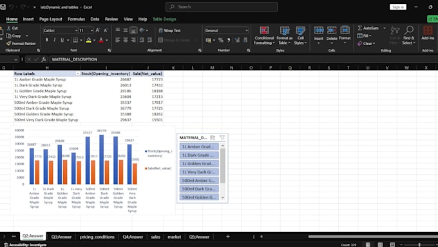Open the Insert ribbon tab
This screenshot has height=247, width=438.
(28, 19)
